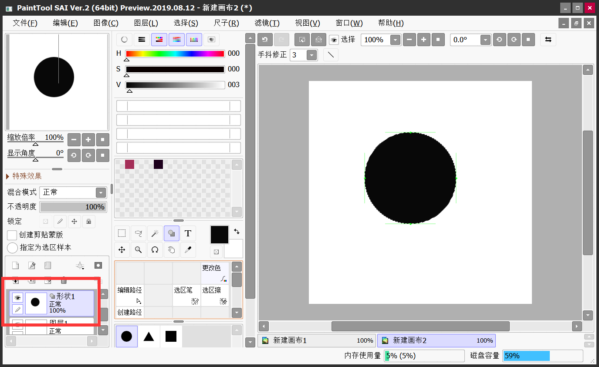
Task: Open the rotation angle 0.0° dropdown
Action: (x=486, y=40)
